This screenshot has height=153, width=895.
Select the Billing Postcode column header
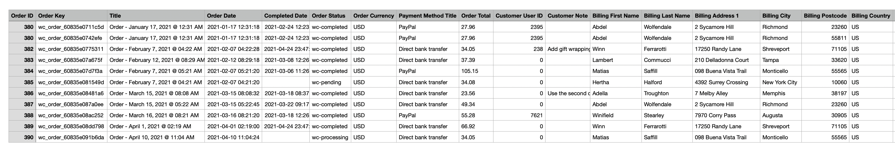coord(825,15)
